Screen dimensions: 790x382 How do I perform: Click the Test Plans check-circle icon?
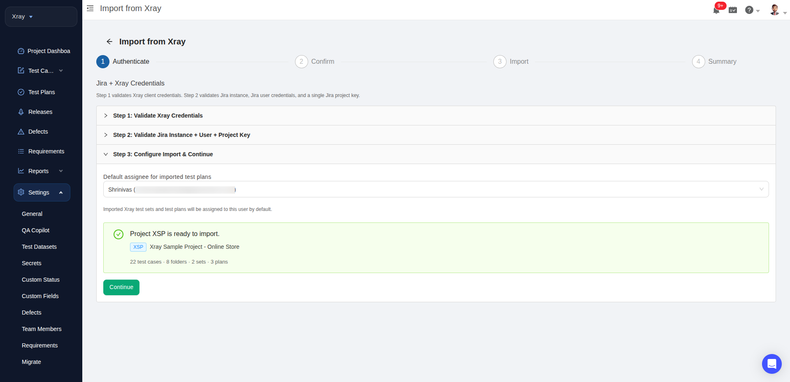(21, 92)
